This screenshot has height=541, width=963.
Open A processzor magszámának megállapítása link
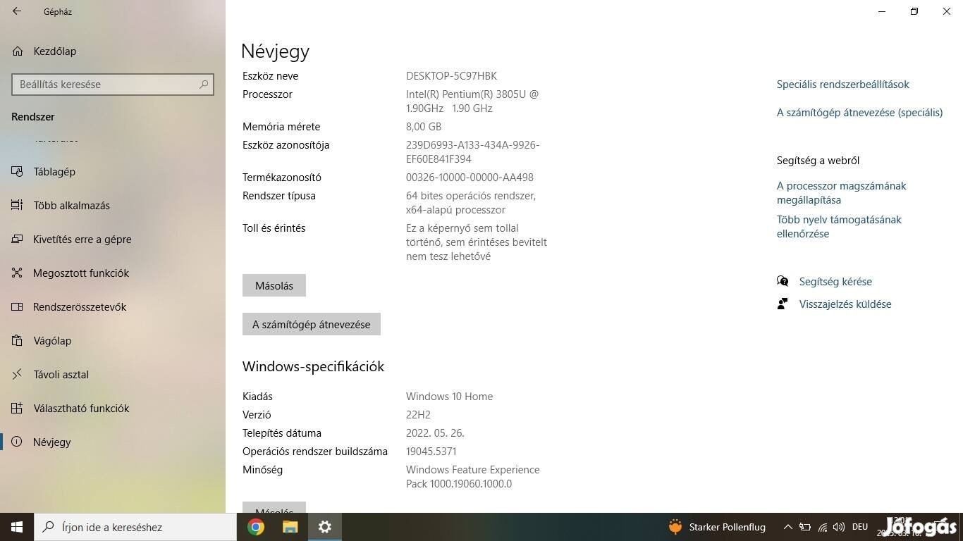[x=841, y=193]
